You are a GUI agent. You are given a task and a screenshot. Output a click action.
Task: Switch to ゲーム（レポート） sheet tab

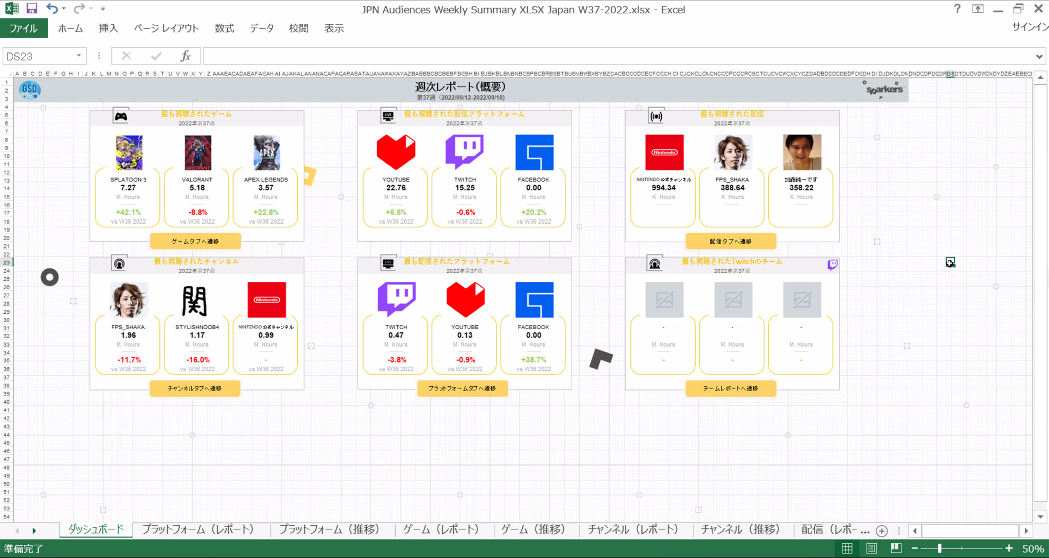coord(441,530)
